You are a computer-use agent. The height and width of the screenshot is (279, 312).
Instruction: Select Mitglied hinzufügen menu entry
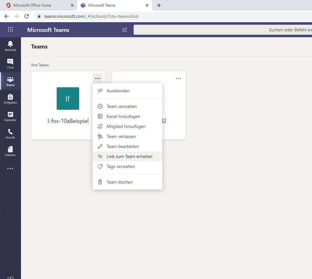[128, 126]
